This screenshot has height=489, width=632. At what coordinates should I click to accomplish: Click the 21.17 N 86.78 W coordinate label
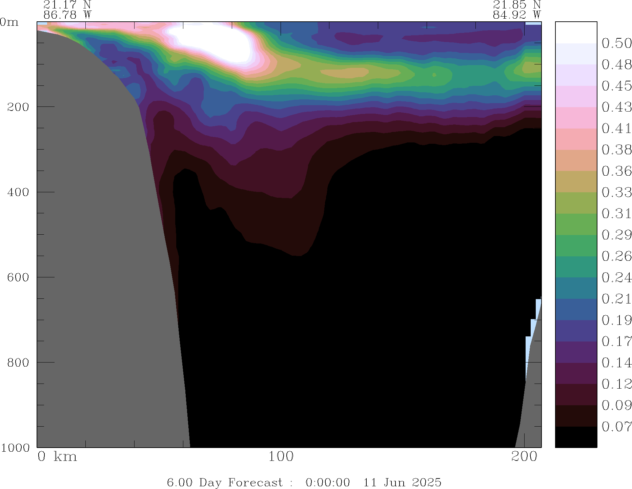point(67,10)
